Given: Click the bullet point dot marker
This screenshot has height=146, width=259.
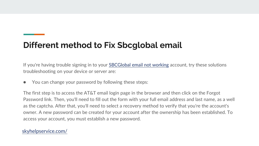Looking at the screenshot, I should 25,82.
